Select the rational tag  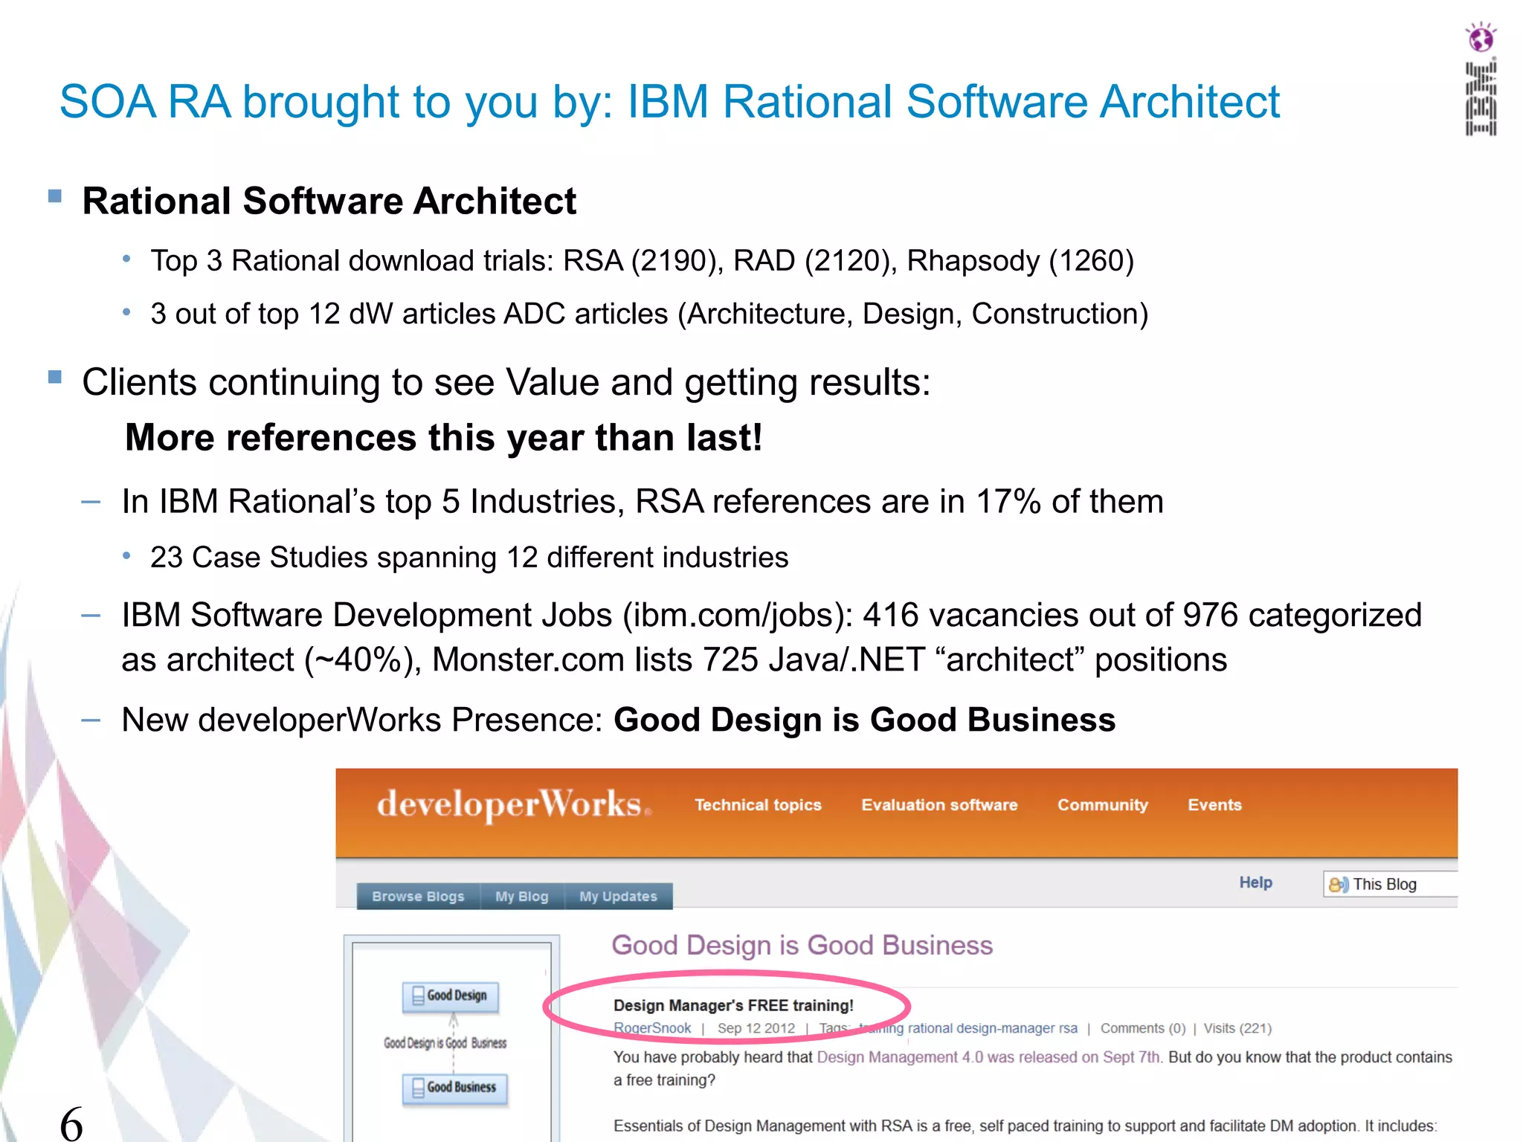coord(930,1028)
